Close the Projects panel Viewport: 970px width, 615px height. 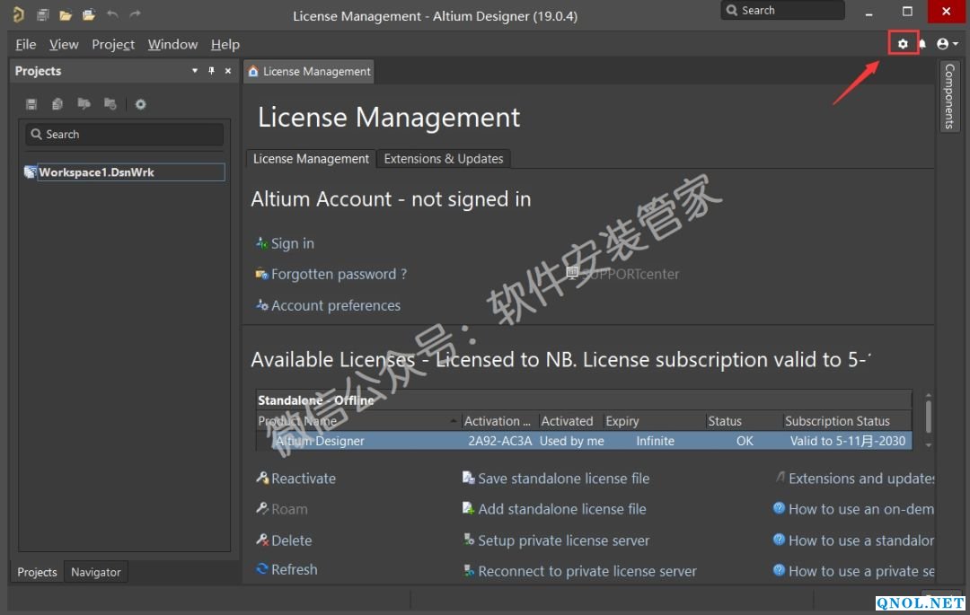pyautogui.click(x=228, y=71)
